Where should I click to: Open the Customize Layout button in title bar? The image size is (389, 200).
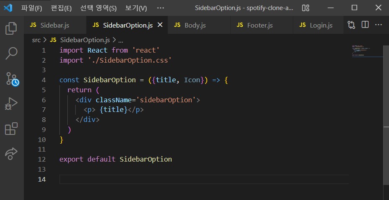(x=306, y=8)
